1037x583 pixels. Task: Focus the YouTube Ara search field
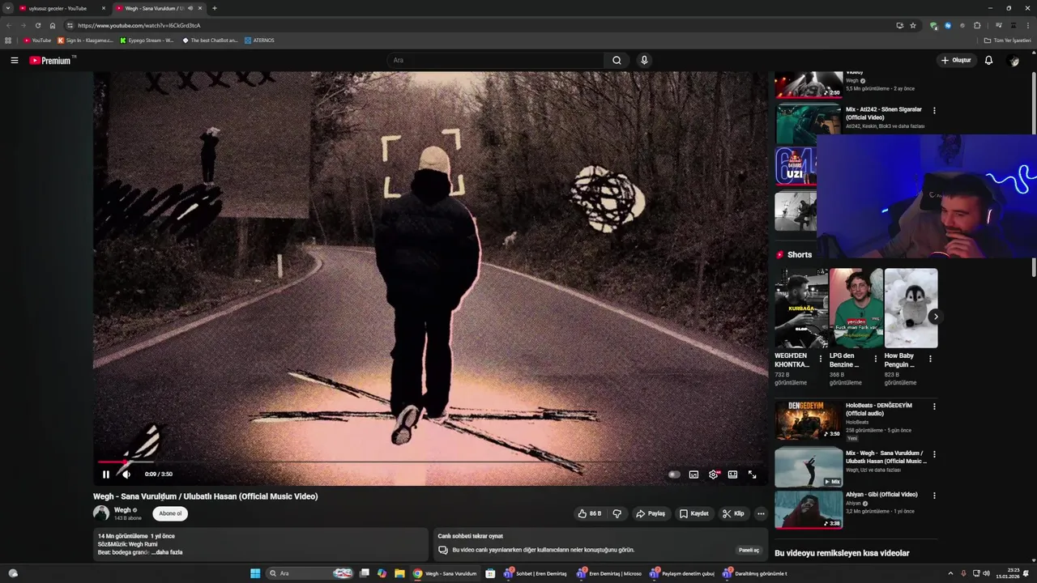point(496,60)
